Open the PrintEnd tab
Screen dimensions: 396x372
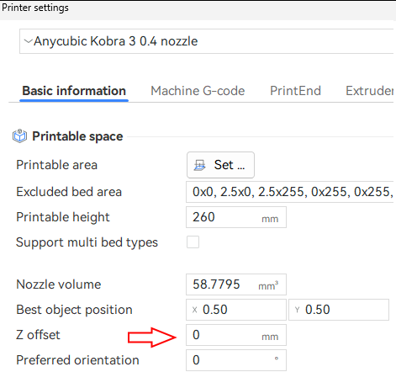pos(295,91)
